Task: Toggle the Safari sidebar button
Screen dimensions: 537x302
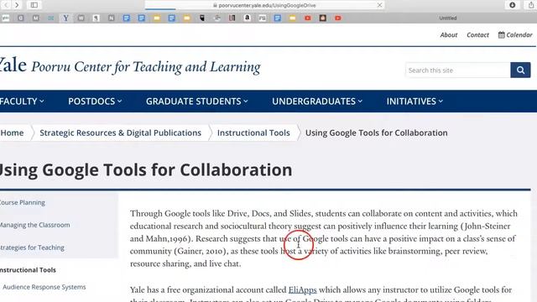Action: (34, 5)
